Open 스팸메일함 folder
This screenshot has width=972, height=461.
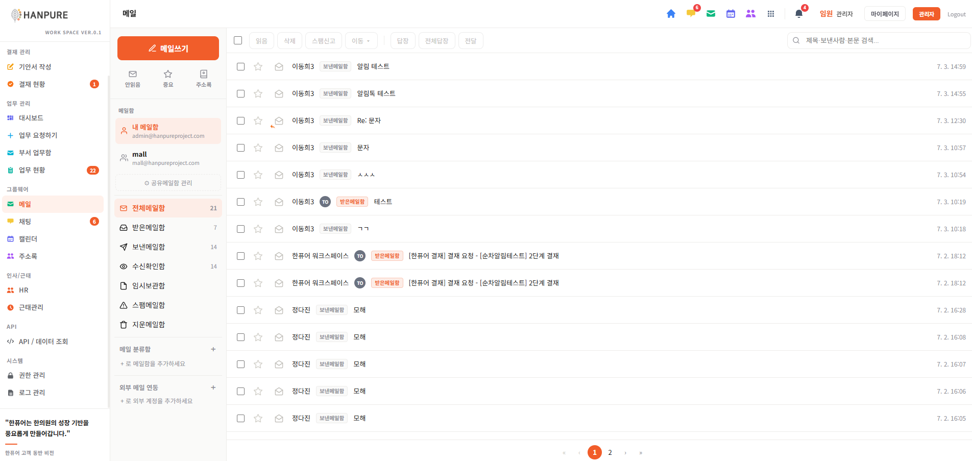168,305
